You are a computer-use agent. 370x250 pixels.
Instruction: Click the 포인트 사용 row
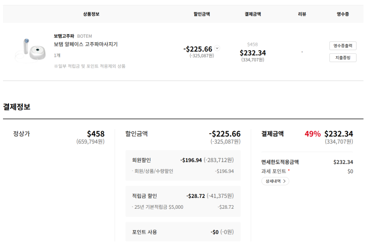coord(183,232)
